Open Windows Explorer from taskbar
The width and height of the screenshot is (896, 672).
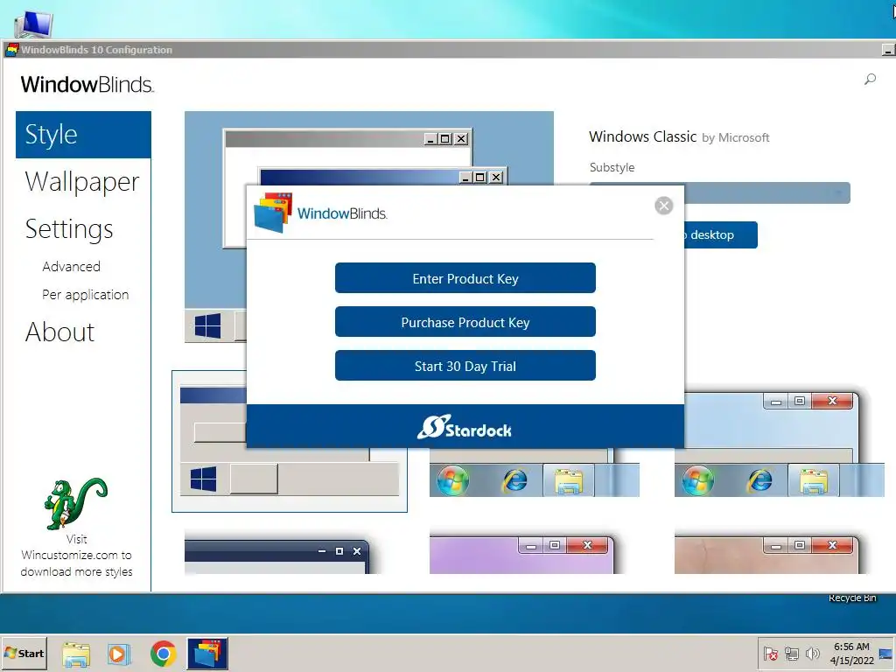click(75, 654)
